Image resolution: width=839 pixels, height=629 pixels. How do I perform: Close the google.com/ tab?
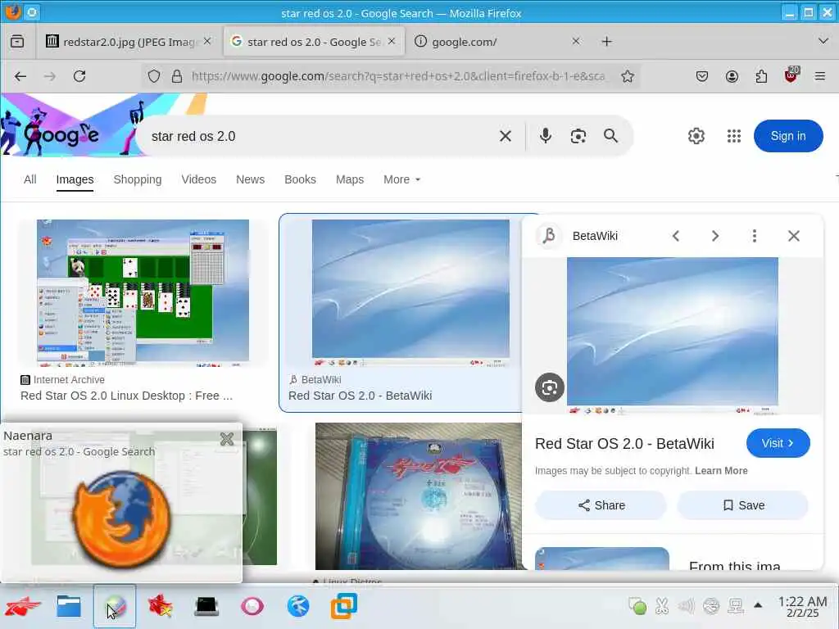(x=576, y=41)
